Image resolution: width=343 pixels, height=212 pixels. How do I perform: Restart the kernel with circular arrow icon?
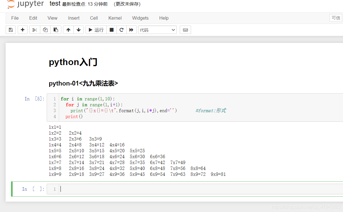122,30
